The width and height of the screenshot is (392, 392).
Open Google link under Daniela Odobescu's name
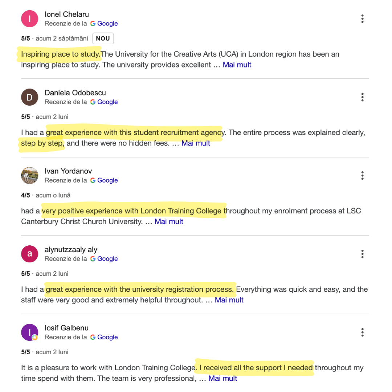click(x=104, y=102)
